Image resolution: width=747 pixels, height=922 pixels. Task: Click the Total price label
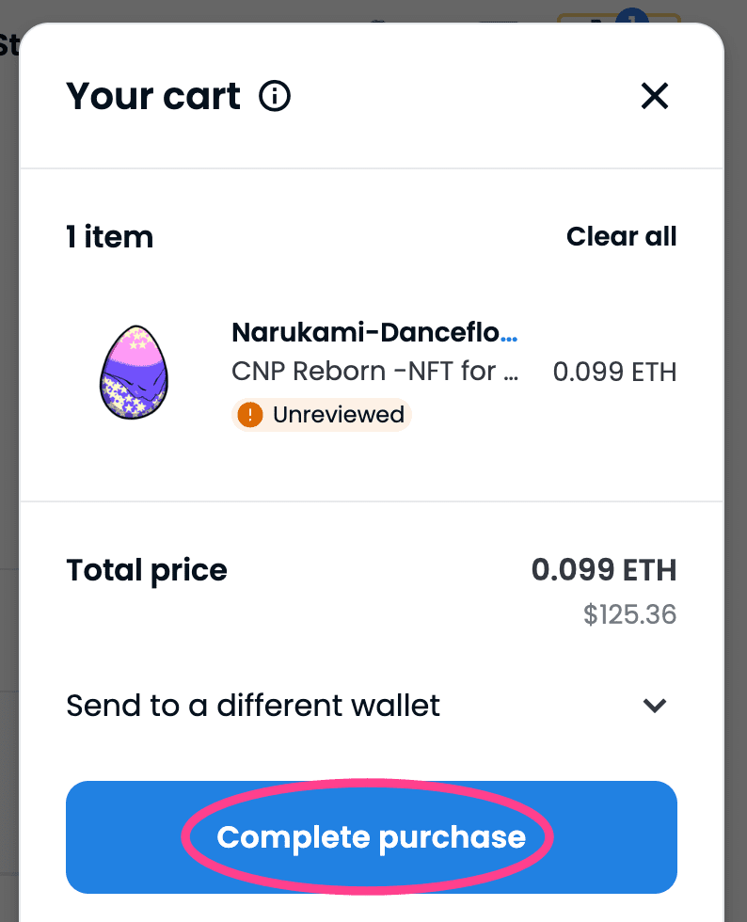tap(147, 570)
